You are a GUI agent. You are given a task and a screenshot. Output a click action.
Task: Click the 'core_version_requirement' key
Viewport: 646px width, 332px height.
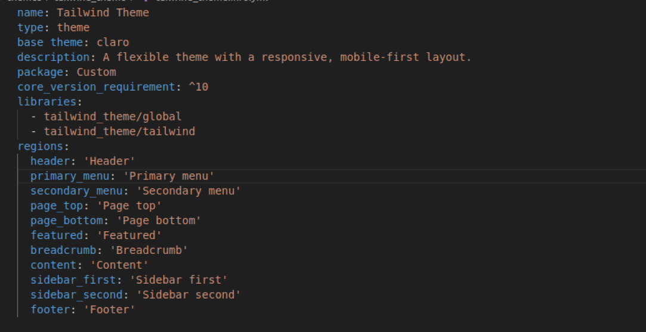(x=96, y=87)
